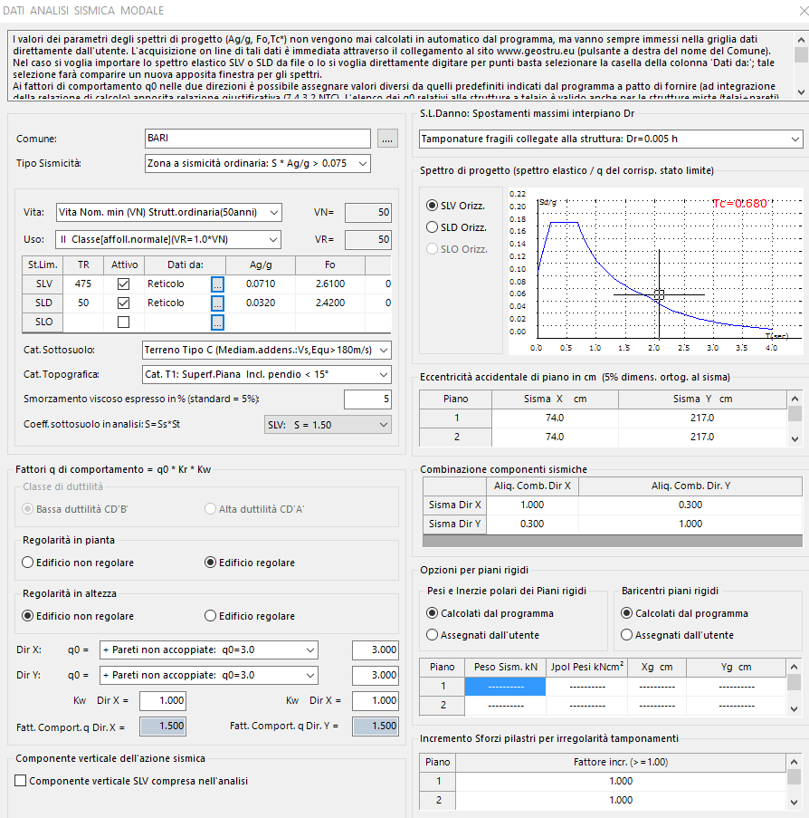
Task: Open the Uso class dropdown
Action: 167,239
